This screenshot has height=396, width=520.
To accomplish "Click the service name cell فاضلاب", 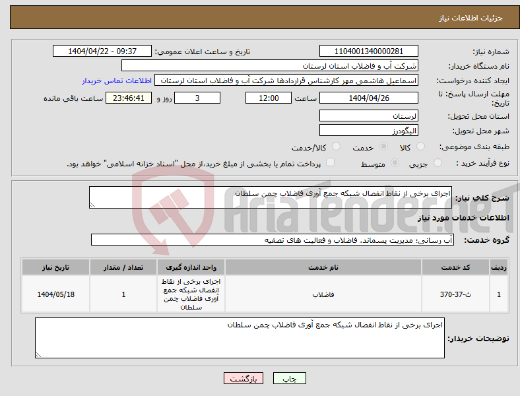I will [x=323, y=294].
